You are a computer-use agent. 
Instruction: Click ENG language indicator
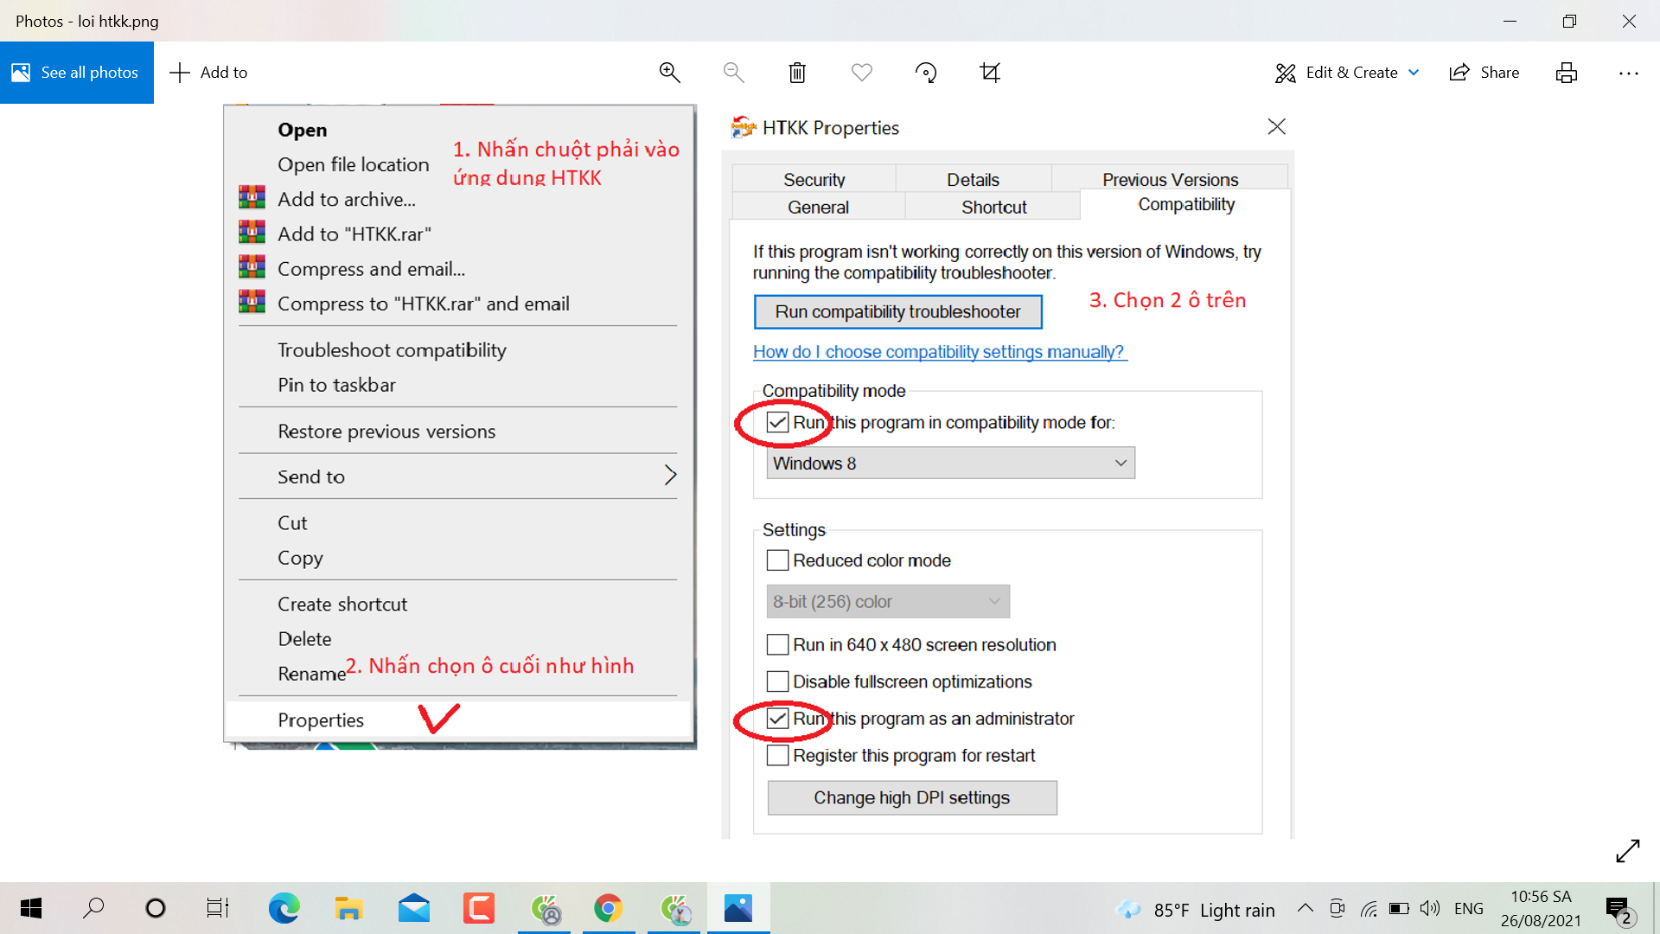(x=1469, y=909)
